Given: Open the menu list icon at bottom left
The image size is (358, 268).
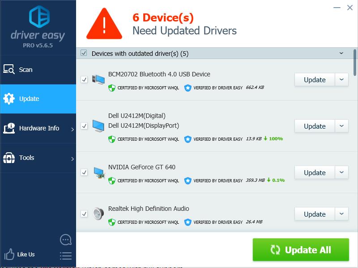Looking at the screenshot, I should pyautogui.click(x=65, y=255).
